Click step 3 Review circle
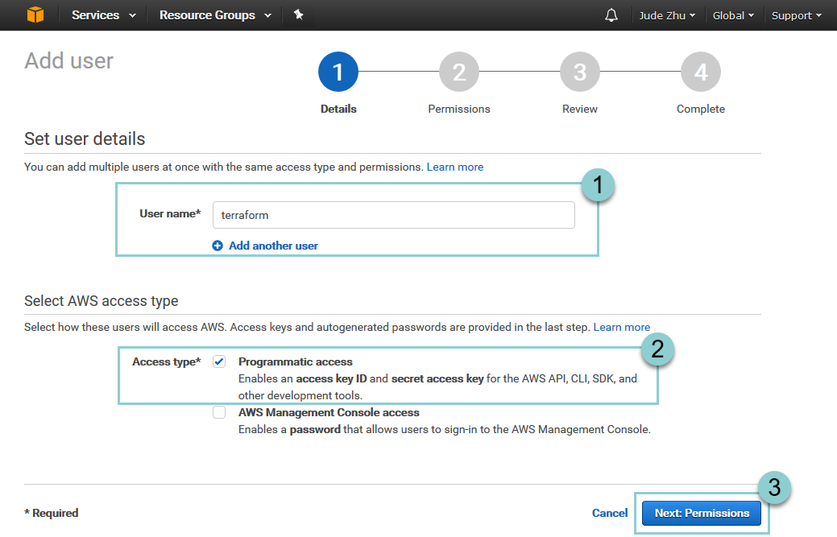This screenshot has width=837, height=537. coord(580,72)
